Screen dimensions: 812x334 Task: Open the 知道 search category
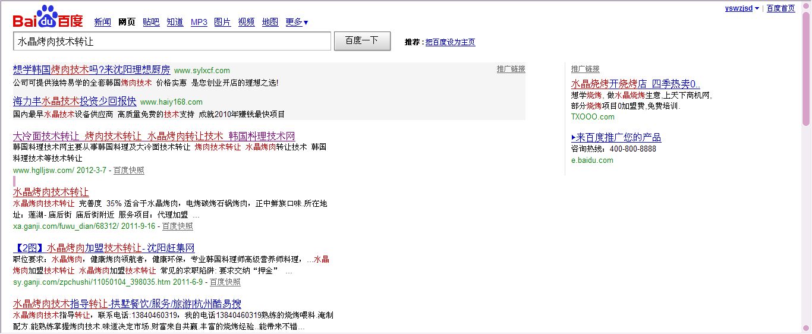[x=175, y=23]
